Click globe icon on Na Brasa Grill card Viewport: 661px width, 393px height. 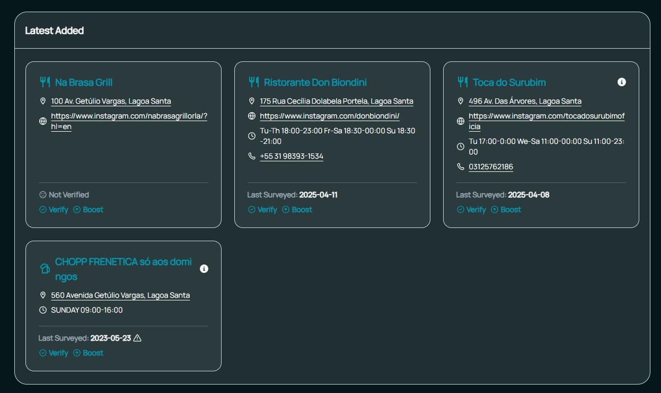click(43, 121)
